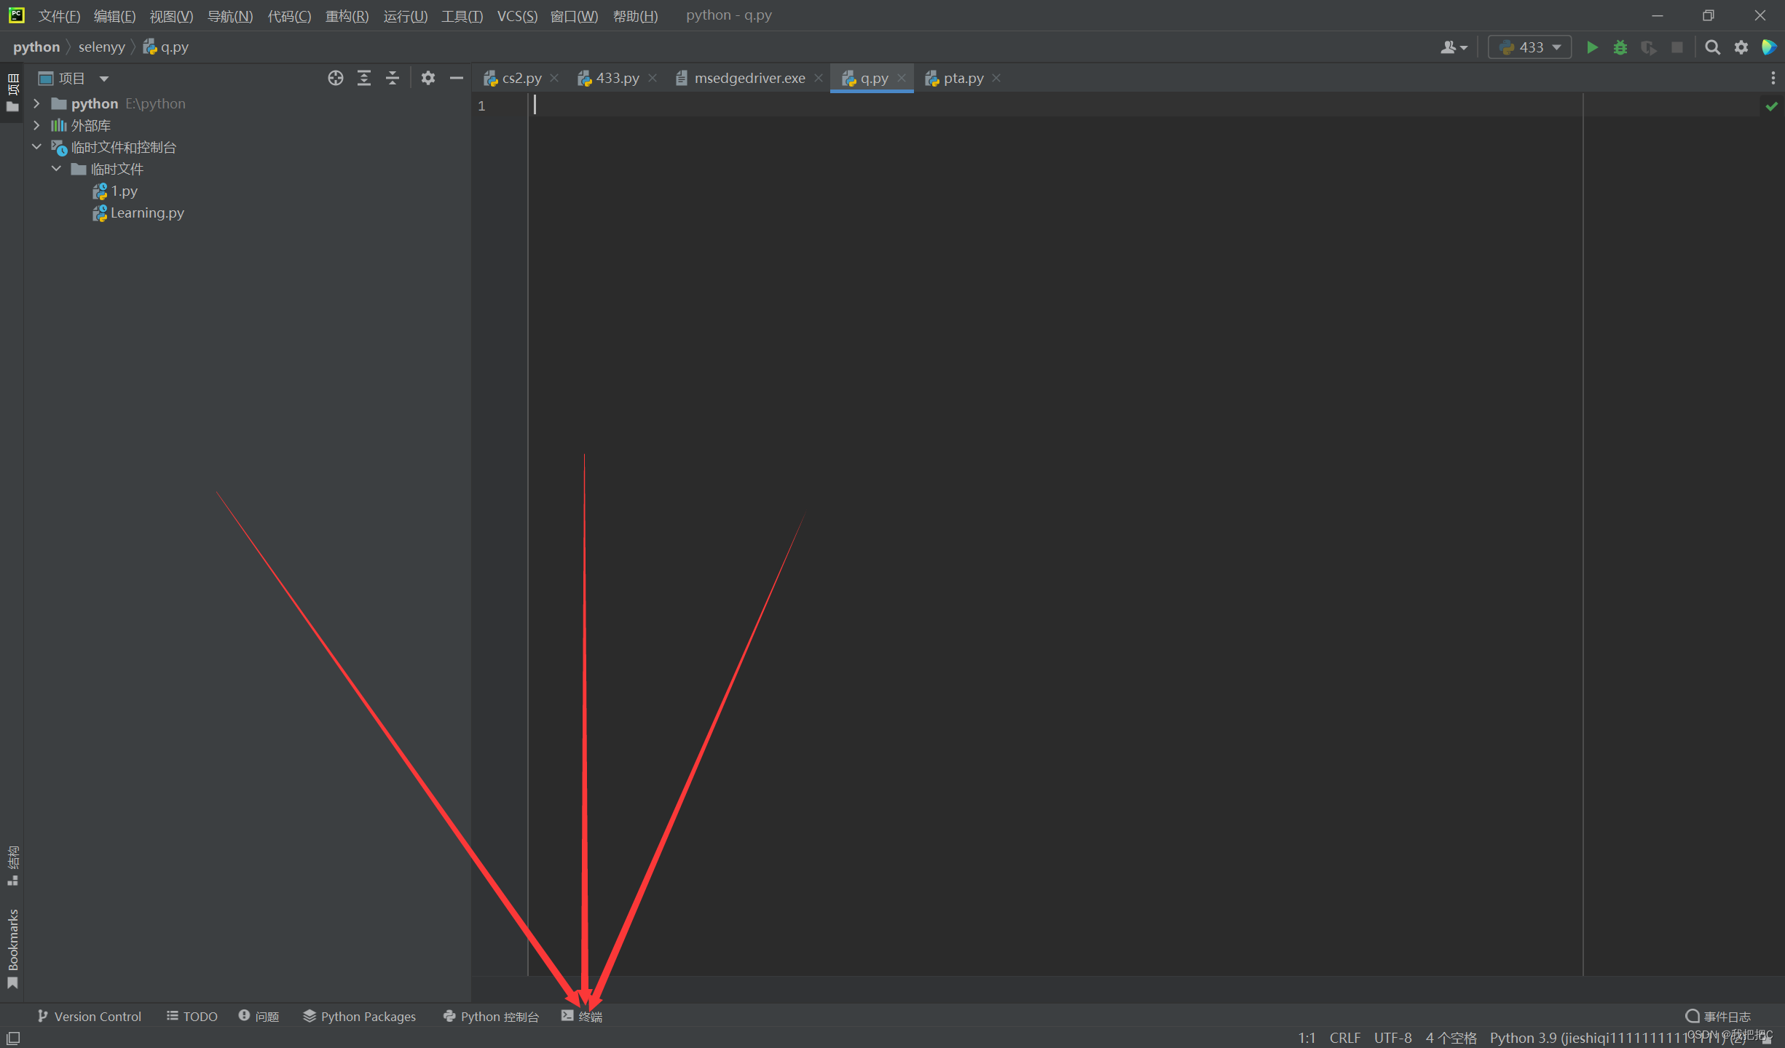This screenshot has height=1048, width=1785.
Task: Open the 433 run configuration dropdown
Action: pyautogui.click(x=1530, y=47)
